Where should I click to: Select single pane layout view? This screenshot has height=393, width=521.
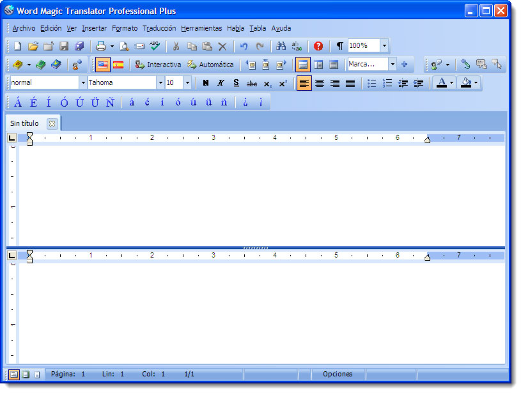click(x=334, y=65)
